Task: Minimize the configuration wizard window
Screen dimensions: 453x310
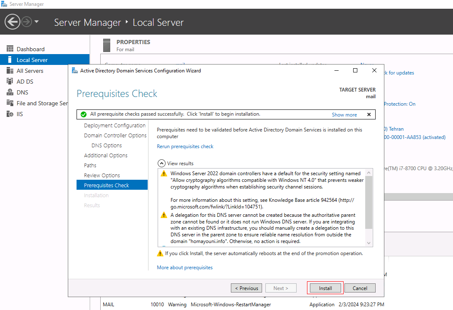Action: point(337,70)
